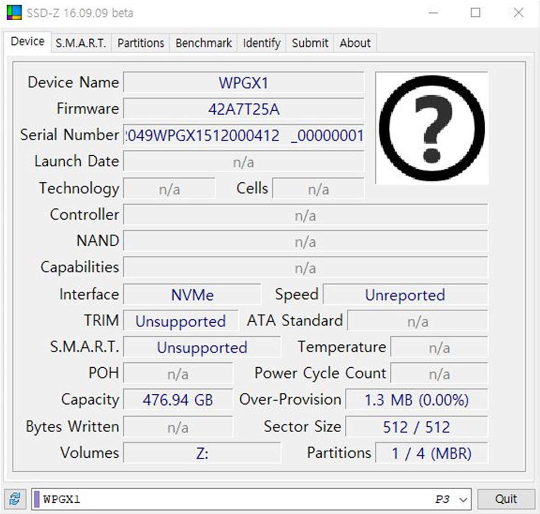Image resolution: width=540 pixels, height=514 pixels.
Task: Click the Temperature n/a field
Action: click(439, 347)
